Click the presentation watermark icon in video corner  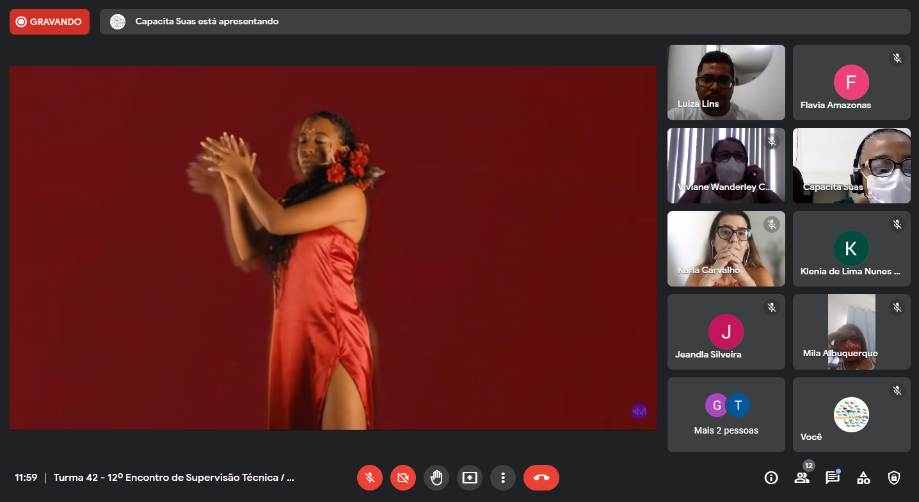coord(639,411)
